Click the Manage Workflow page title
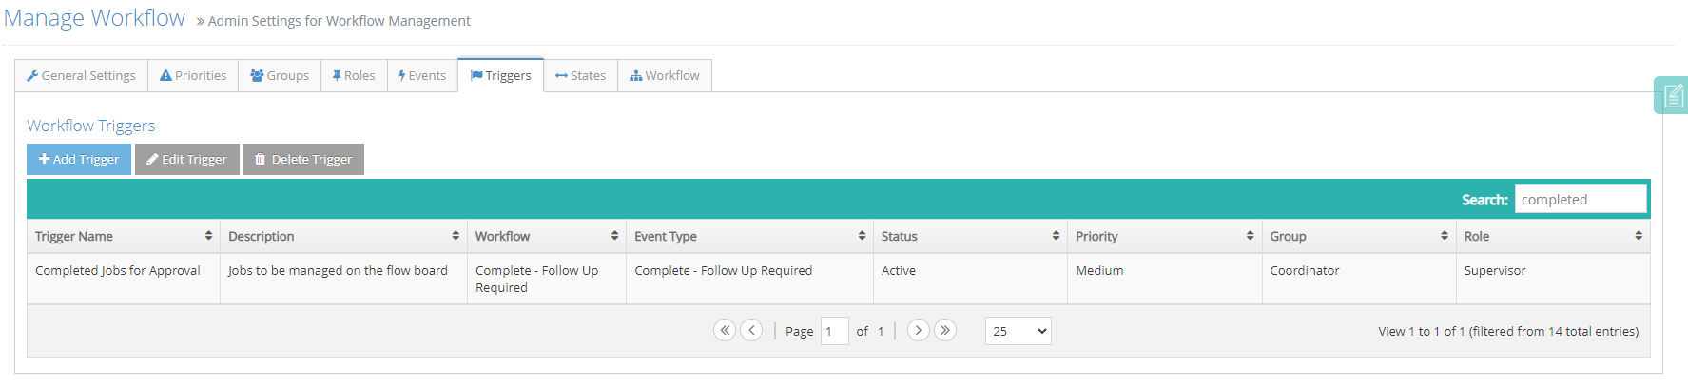The image size is (1688, 388). (x=94, y=18)
